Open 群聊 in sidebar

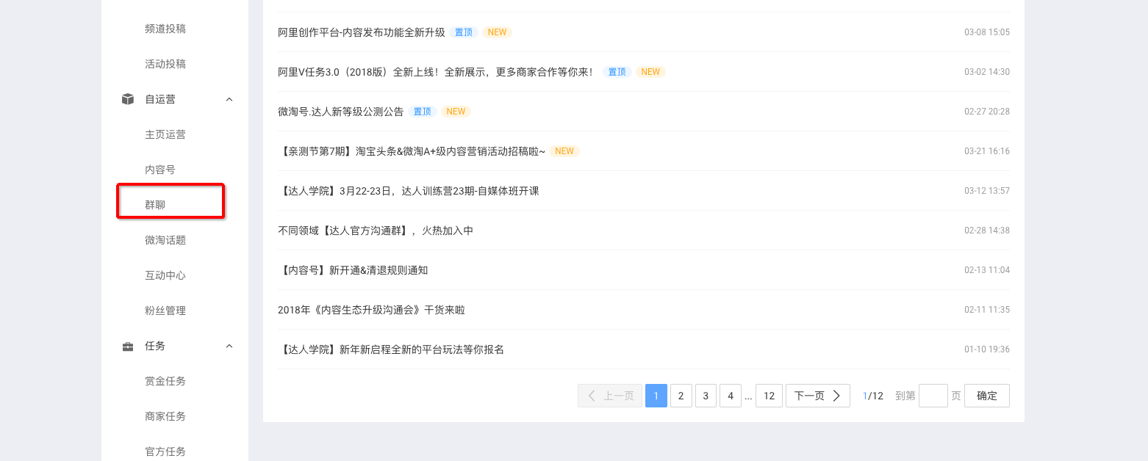coord(155,205)
